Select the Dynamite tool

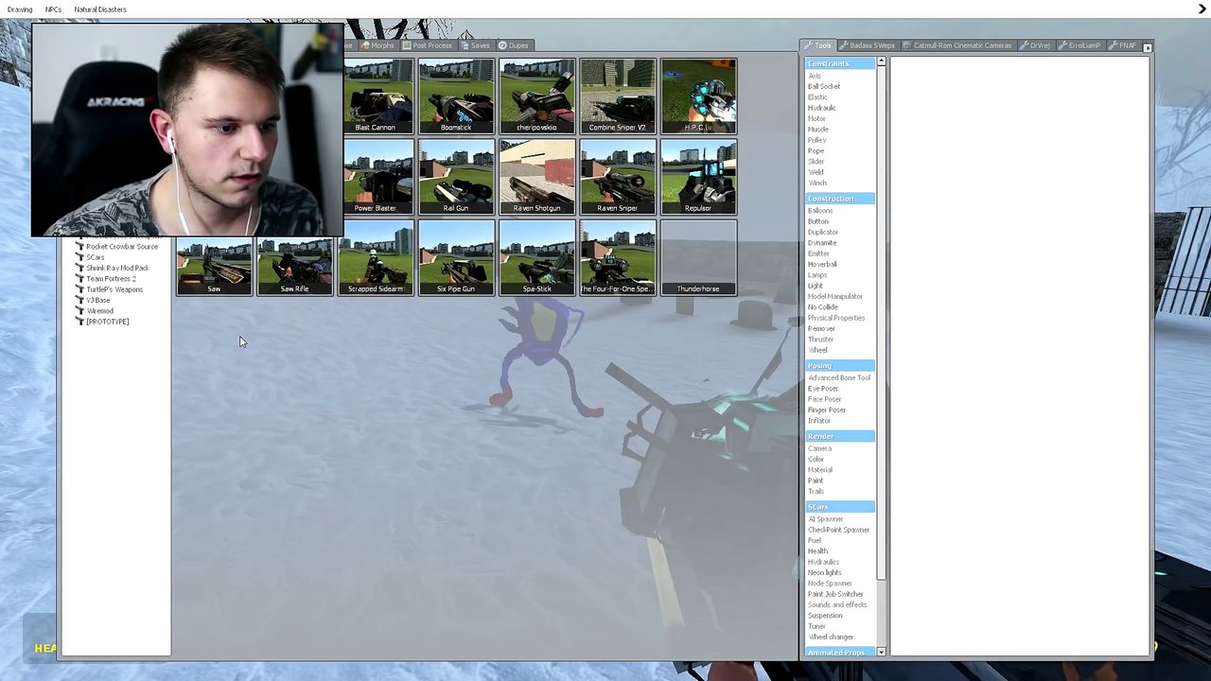point(822,243)
